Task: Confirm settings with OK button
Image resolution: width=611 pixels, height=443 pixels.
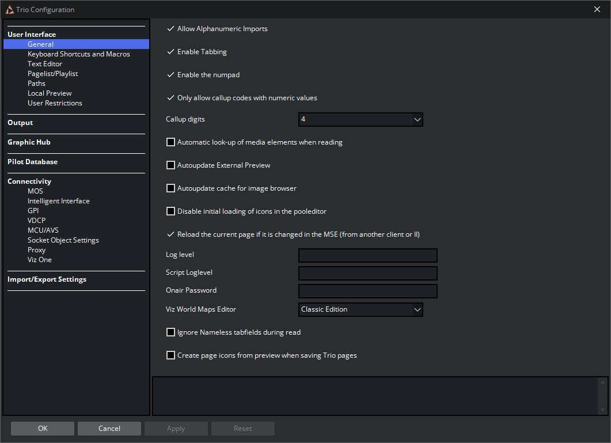Action: (x=43, y=428)
